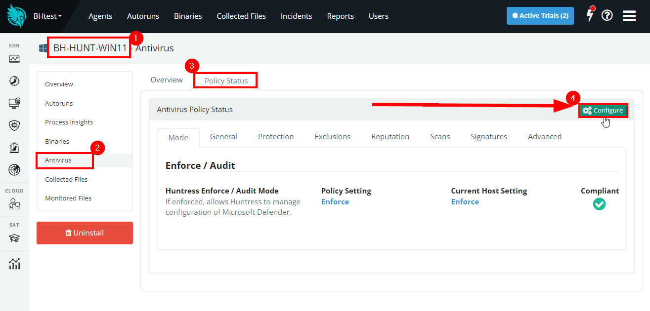The width and height of the screenshot is (650, 311).
Task: Select the Exclusions policy tab
Action: (x=333, y=137)
